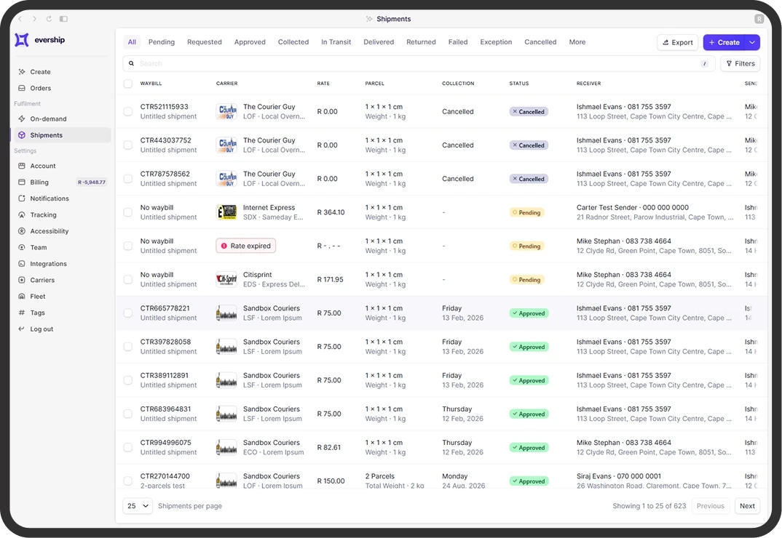Select the Tags hash icon

(22, 313)
